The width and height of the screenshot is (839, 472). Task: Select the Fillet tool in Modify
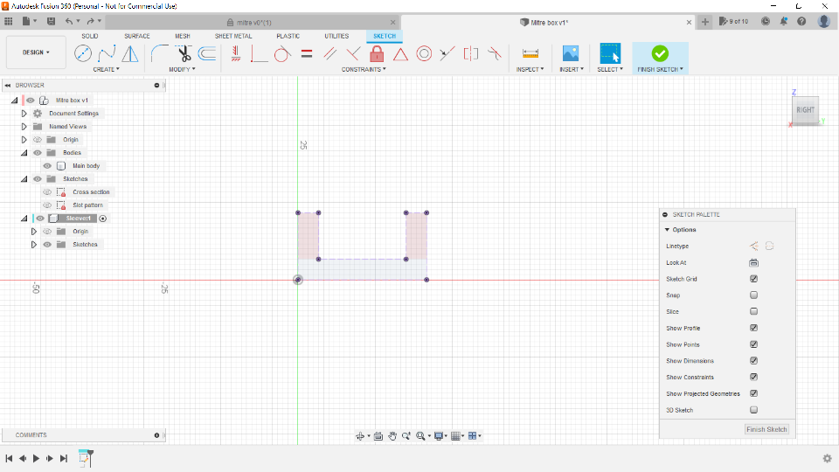tap(159, 54)
